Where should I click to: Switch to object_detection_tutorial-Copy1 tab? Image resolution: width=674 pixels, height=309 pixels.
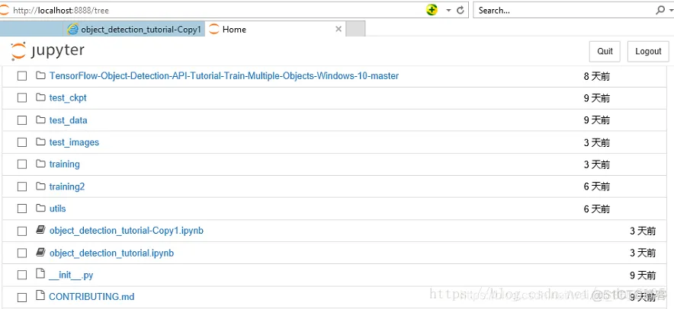(x=134, y=29)
